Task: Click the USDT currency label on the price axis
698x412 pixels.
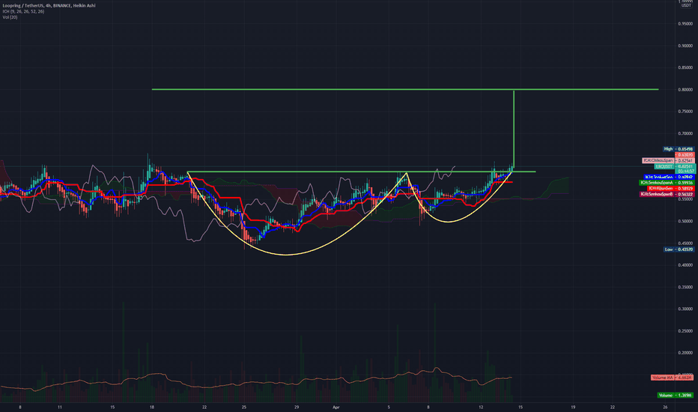Action: tap(687, 5)
